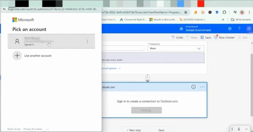Show more bookmarks with the double chevron

tap(223, 20)
